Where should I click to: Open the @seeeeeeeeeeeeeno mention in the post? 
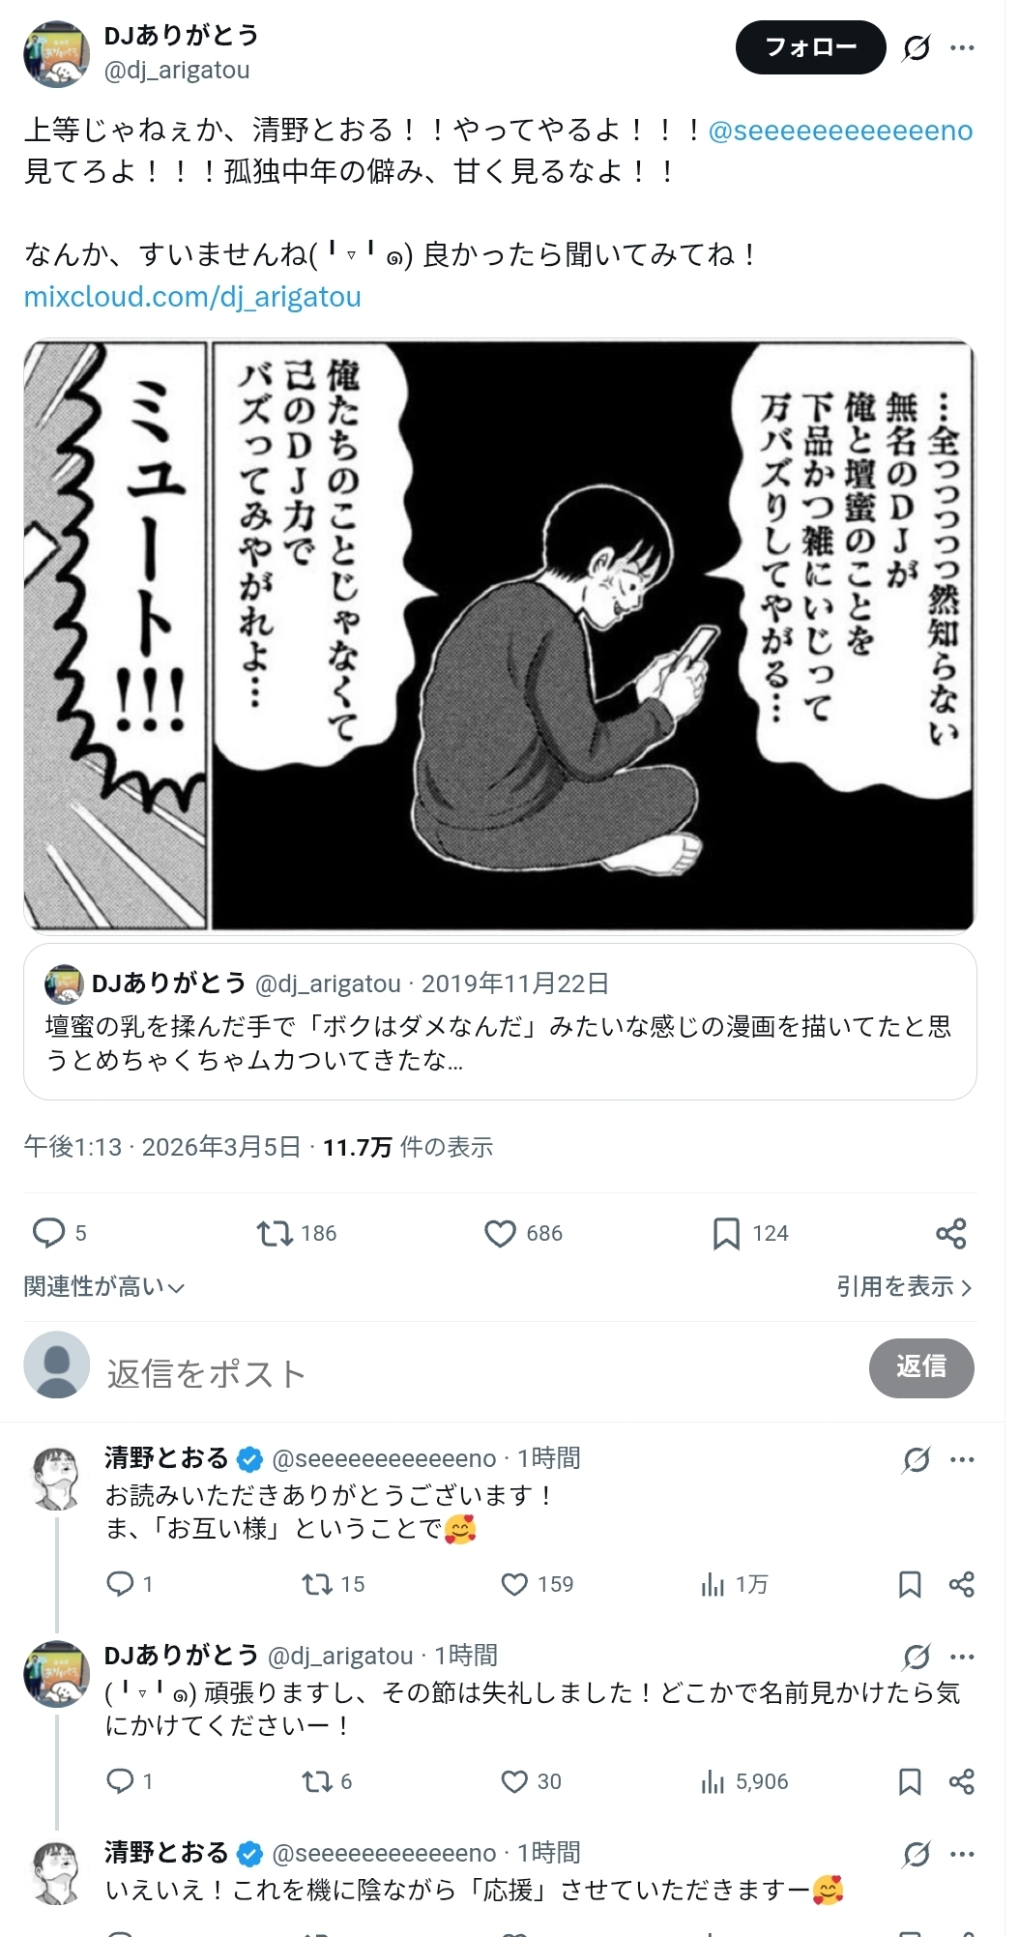tap(840, 131)
